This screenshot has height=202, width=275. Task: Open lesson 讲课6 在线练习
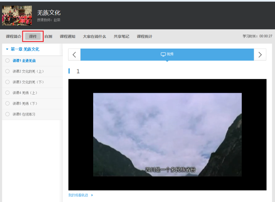[24, 114]
